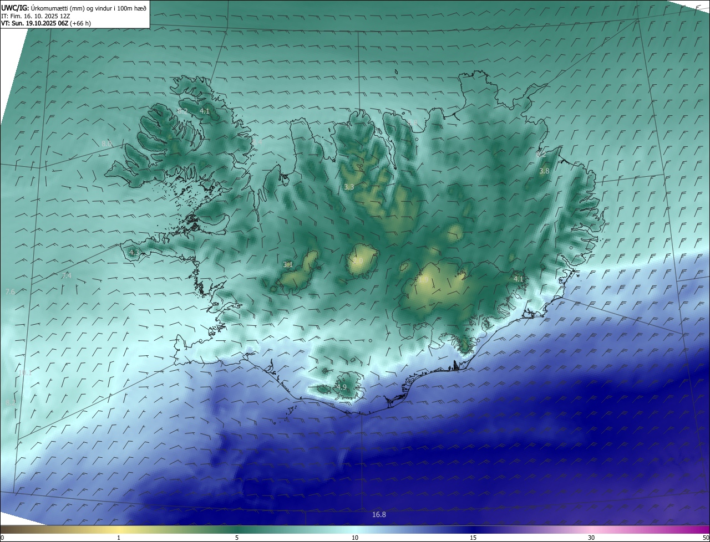This screenshot has width=710, height=542.
Task: Click the '7.4' value off the west coast
Action: (67, 275)
